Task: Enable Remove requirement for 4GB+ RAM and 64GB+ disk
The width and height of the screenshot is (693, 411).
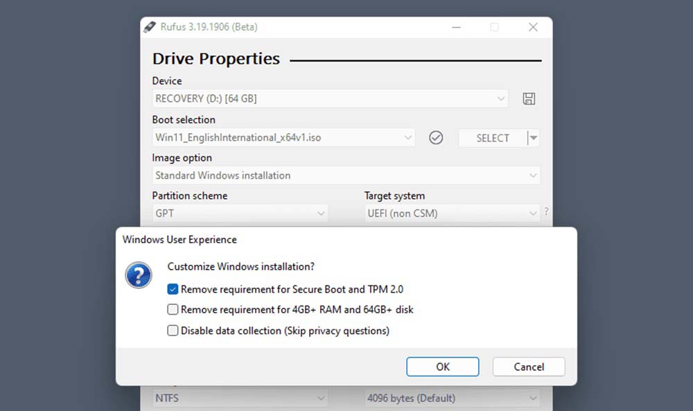Action: 173,310
